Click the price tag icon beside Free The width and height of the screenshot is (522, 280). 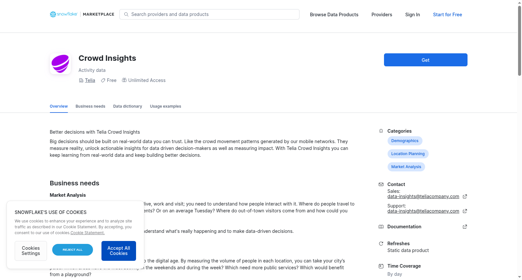coord(103,80)
